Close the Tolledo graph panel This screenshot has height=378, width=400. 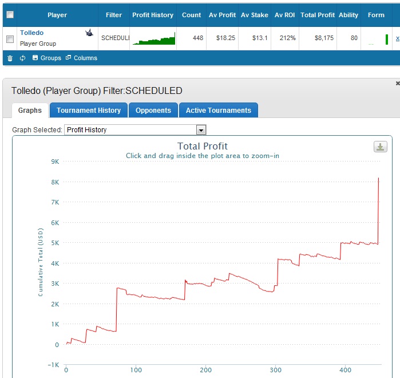tap(398, 83)
